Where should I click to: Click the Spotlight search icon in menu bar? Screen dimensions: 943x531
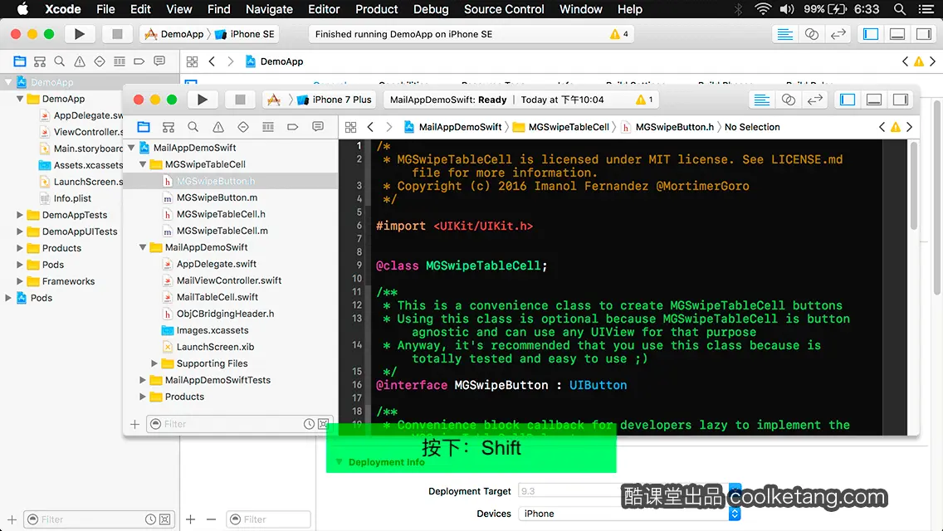pyautogui.click(x=900, y=9)
